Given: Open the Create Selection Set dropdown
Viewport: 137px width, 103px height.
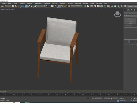Looking at the screenshot, I should tap(76, 6).
